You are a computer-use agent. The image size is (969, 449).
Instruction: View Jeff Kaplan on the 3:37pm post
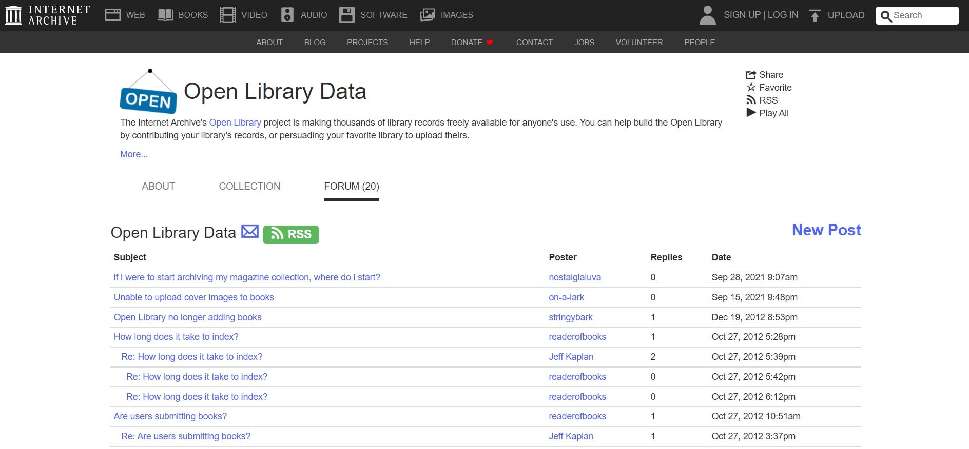tap(571, 436)
